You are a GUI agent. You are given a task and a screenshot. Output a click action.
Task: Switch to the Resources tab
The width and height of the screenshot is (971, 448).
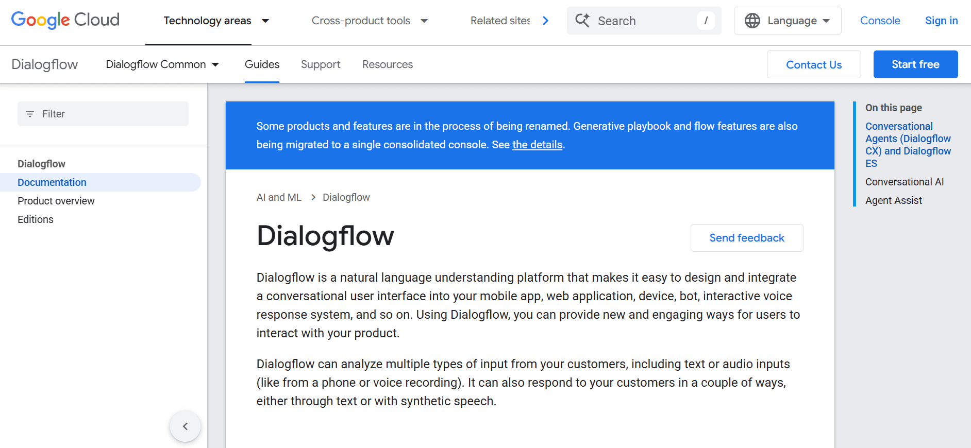[388, 64]
